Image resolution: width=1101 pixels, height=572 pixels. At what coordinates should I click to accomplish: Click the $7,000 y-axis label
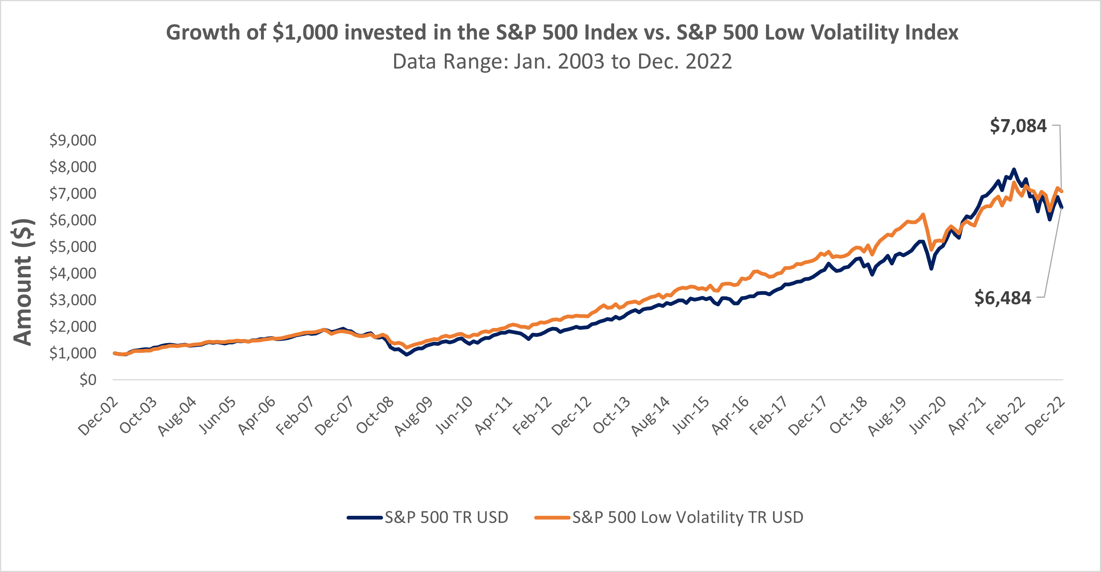pos(73,194)
